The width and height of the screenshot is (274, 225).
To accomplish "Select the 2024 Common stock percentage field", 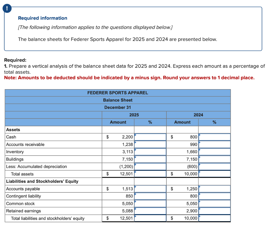I will (214, 204).
